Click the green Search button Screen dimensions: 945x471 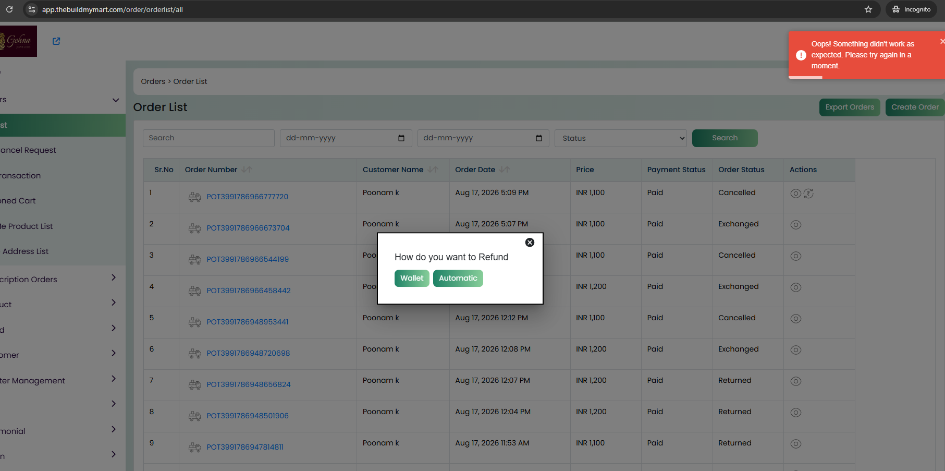(x=725, y=138)
